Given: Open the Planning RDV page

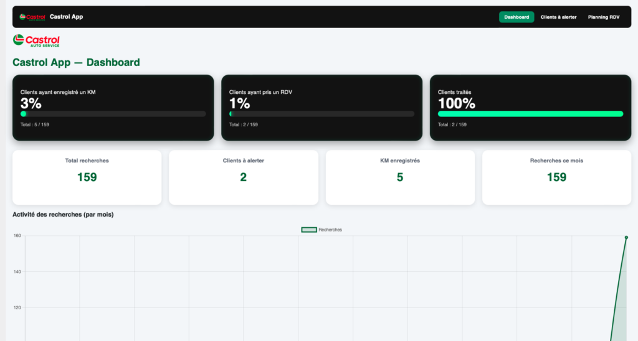Looking at the screenshot, I should [604, 17].
